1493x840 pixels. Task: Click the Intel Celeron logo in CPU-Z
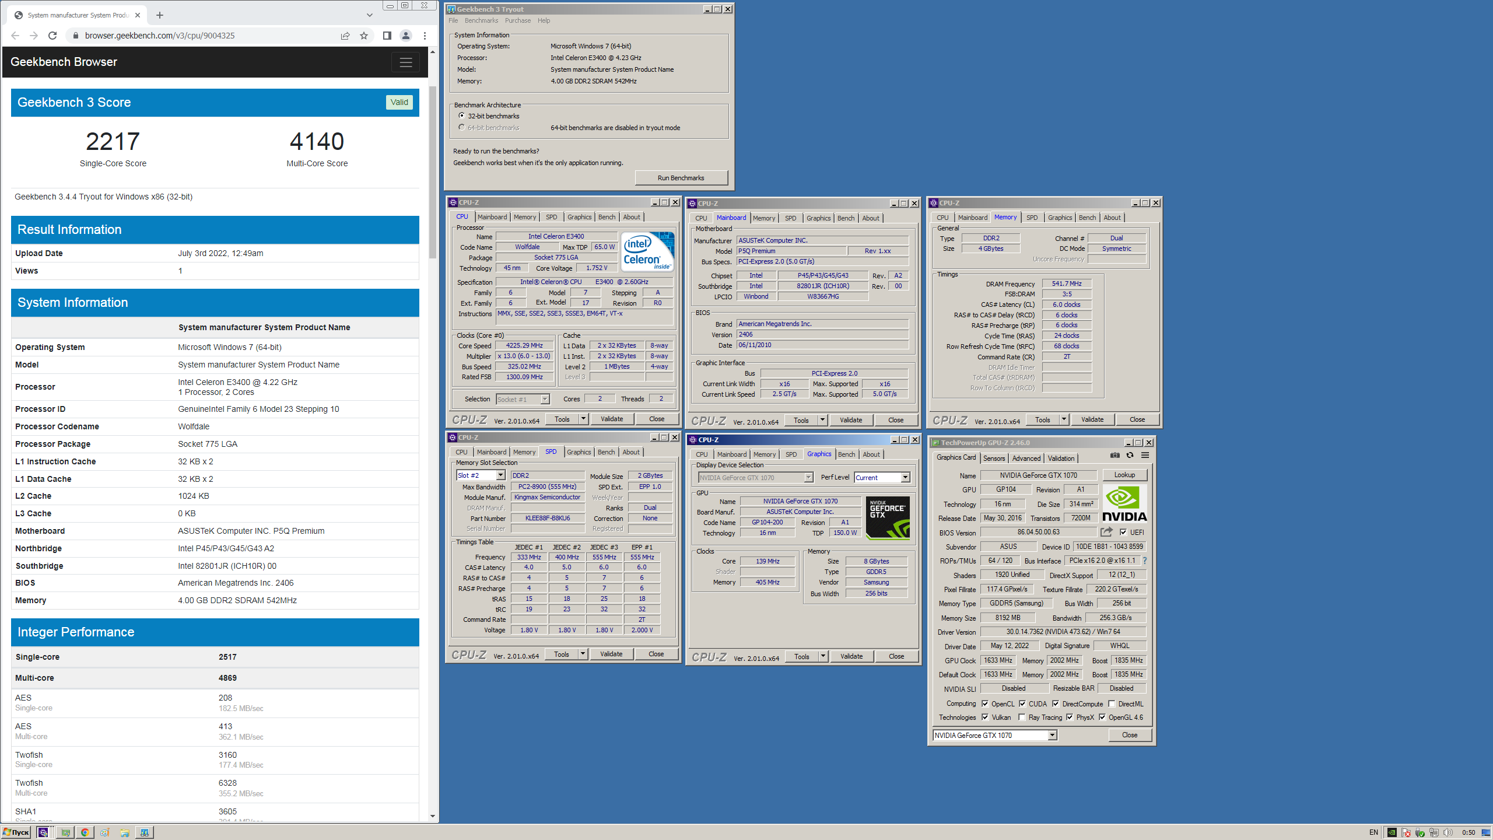click(x=648, y=251)
